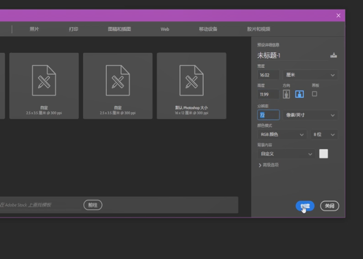Switch to the 照片 tab

coord(34,29)
